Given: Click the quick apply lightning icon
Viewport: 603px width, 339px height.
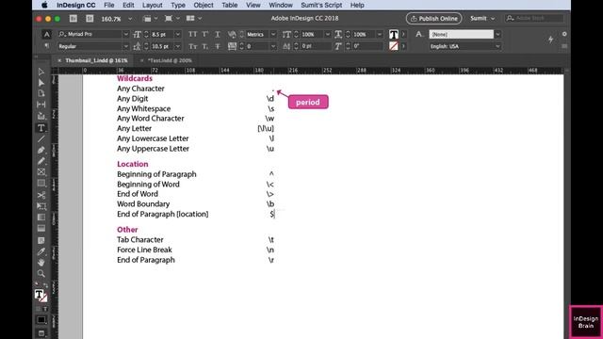Looking at the screenshot, I should 550,40.
